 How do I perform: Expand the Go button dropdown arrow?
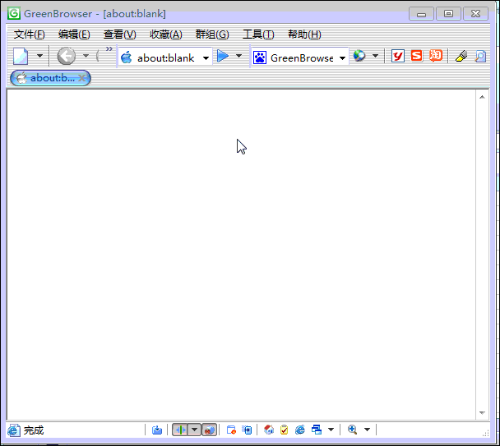point(238,56)
